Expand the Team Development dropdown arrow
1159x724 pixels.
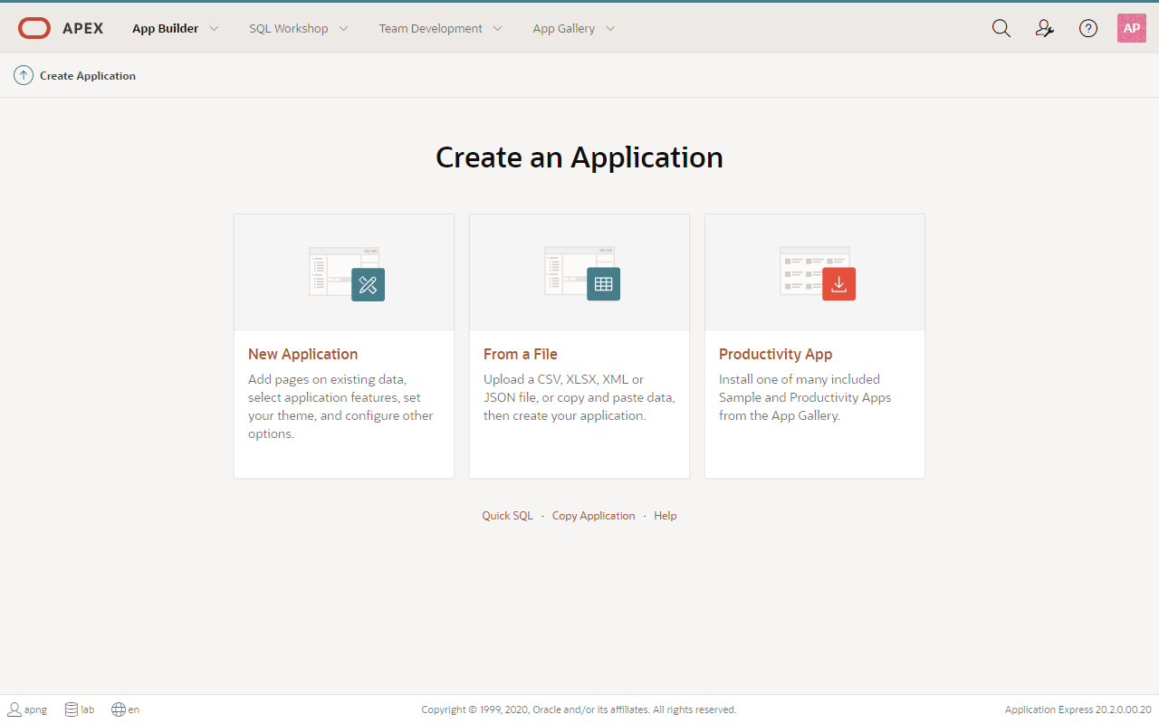click(498, 28)
